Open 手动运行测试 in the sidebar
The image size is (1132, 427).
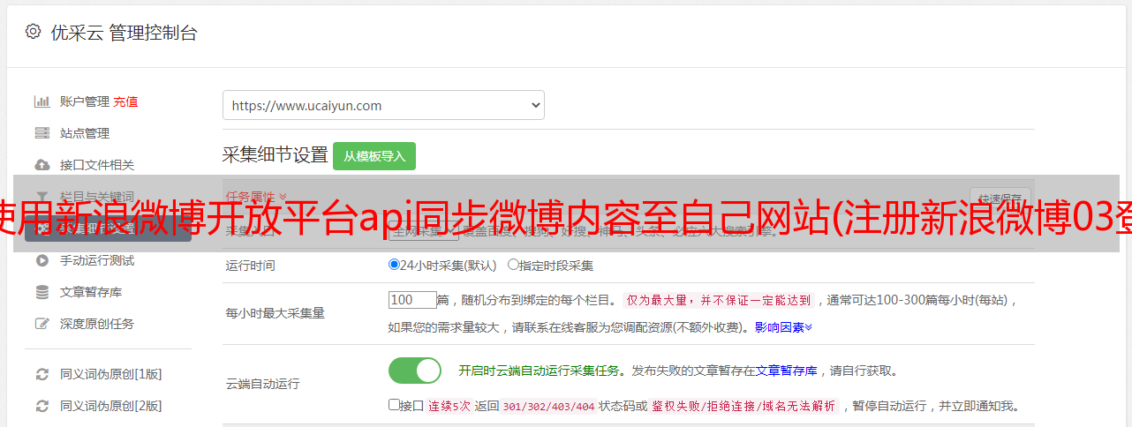pos(97,260)
